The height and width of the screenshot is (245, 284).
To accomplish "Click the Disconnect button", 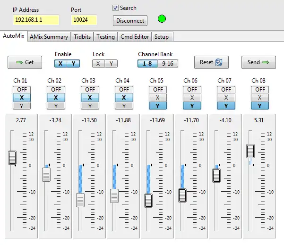I will coord(130,20).
